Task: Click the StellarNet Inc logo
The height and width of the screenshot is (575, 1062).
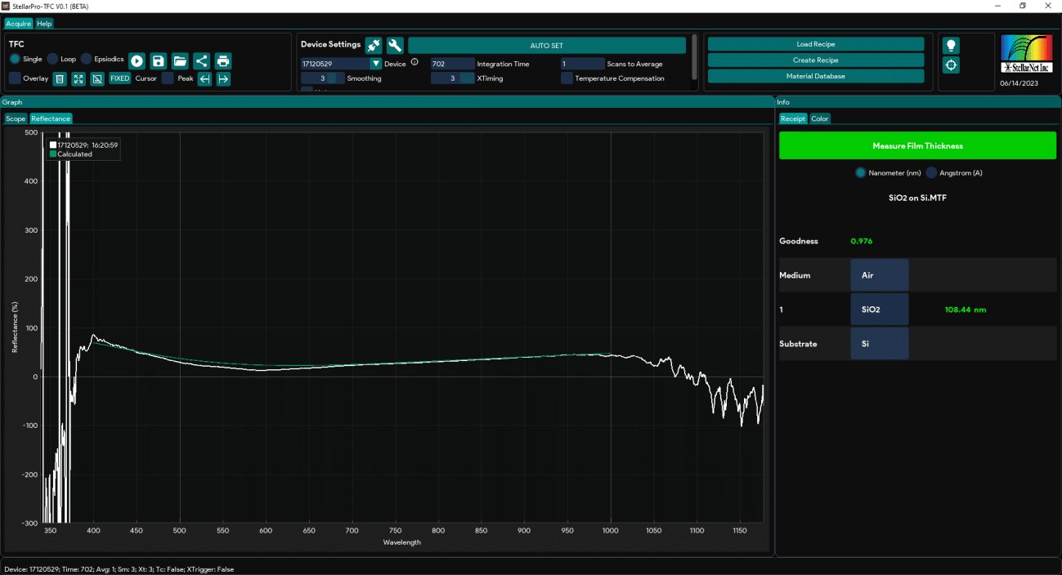Action: [1027, 54]
